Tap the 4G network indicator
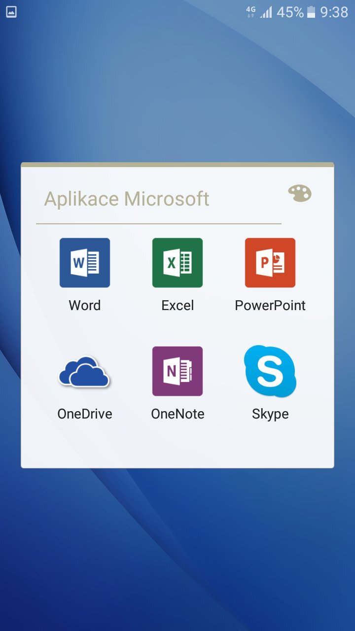Image resolution: width=355 pixels, height=631 pixels. 251,12
